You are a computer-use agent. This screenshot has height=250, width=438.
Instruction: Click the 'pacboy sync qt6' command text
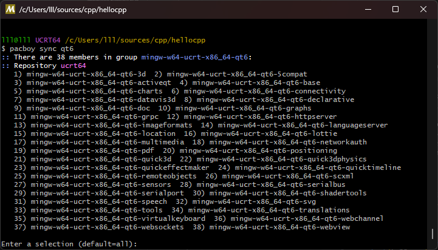pyautogui.click(x=42, y=49)
